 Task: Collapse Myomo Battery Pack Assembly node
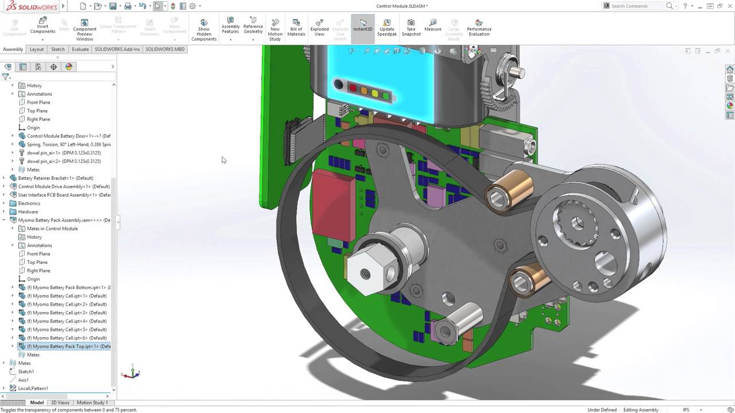[x=4, y=220]
